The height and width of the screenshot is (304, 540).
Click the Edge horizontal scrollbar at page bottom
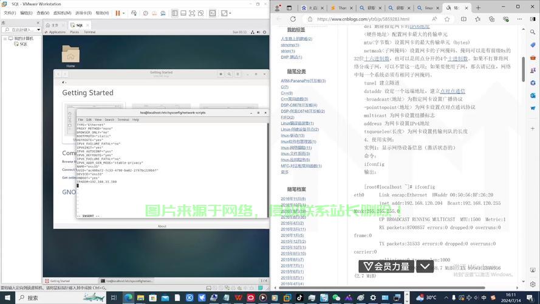[381, 288]
